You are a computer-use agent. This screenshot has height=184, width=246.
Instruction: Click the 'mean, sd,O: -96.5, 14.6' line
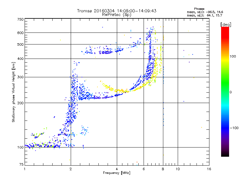pyautogui.click(x=205, y=12)
